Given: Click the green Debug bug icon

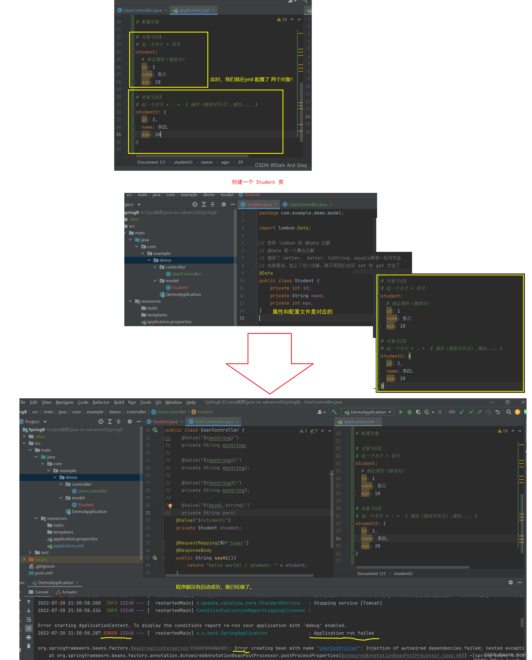Looking at the screenshot, I should point(409,412).
